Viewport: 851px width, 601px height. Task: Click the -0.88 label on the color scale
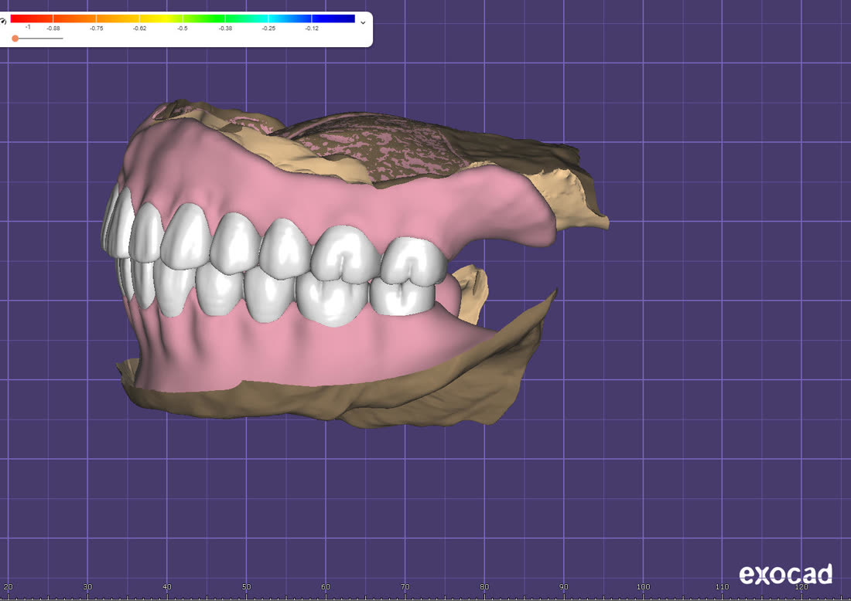tap(53, 28)
